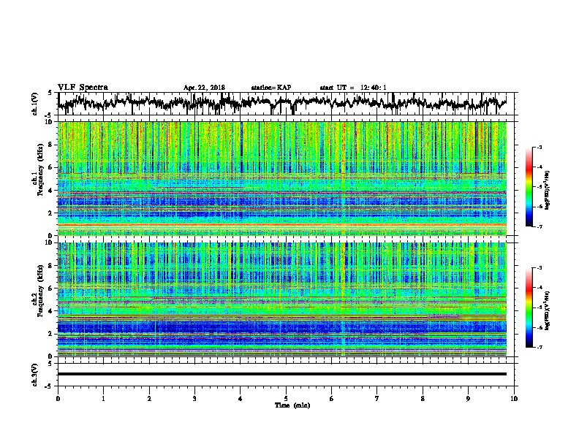Click the ch.2 spectrogram panel
Image resolution: width=579 pixels, height=447 pixels.
pos(282,299)
